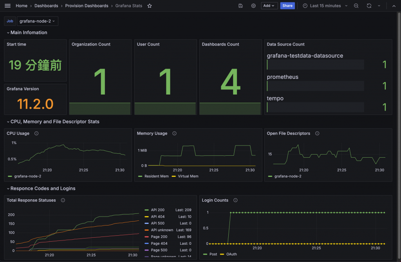This screenshot has width=401, height=262.
Task: Toggle the API 200 series in the legend
Action: [157, 210]
